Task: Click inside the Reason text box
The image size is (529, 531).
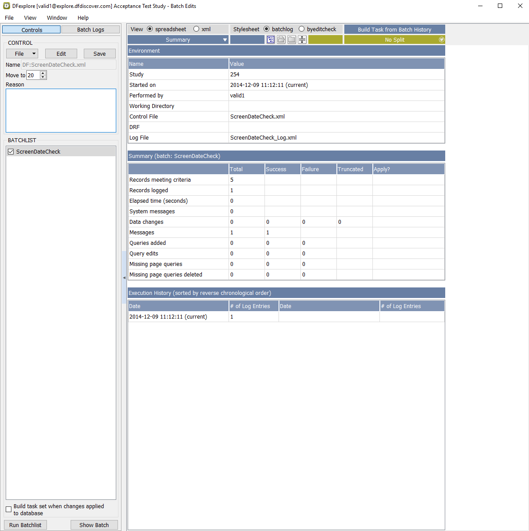Action: (x=61, y=111)
